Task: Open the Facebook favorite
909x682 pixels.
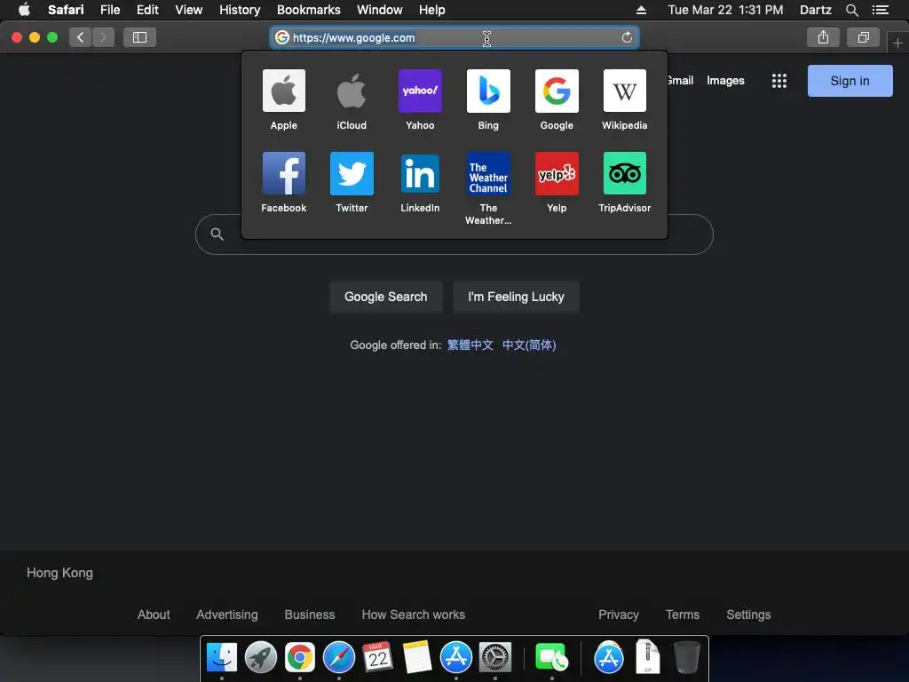Action: tap(283, 182)
